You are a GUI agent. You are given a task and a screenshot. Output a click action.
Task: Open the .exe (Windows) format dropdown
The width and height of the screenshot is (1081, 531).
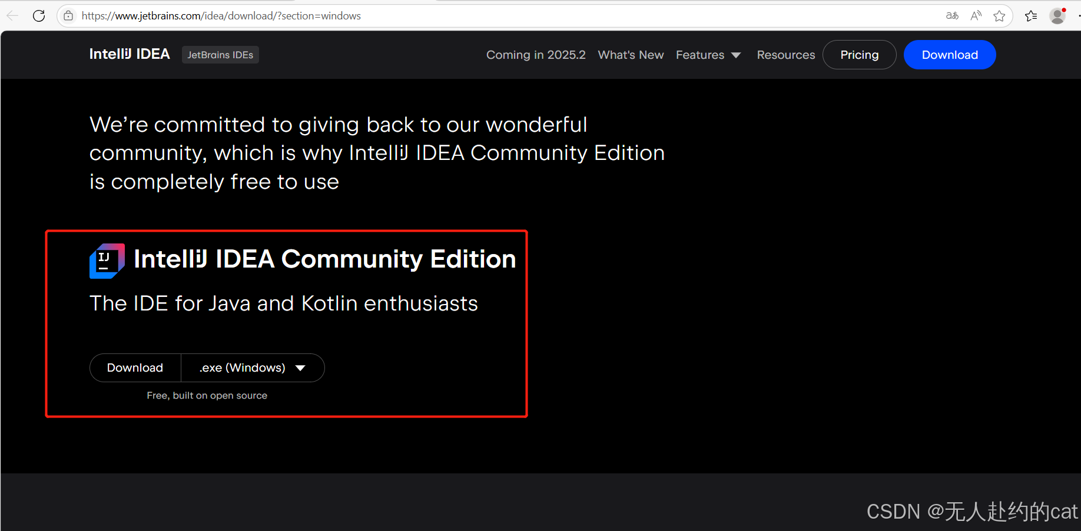(253, 368)
